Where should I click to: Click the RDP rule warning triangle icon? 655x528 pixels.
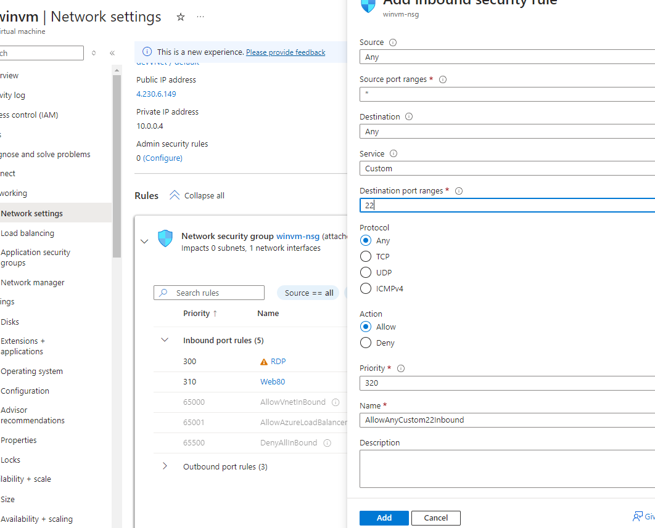click(264, 362)
